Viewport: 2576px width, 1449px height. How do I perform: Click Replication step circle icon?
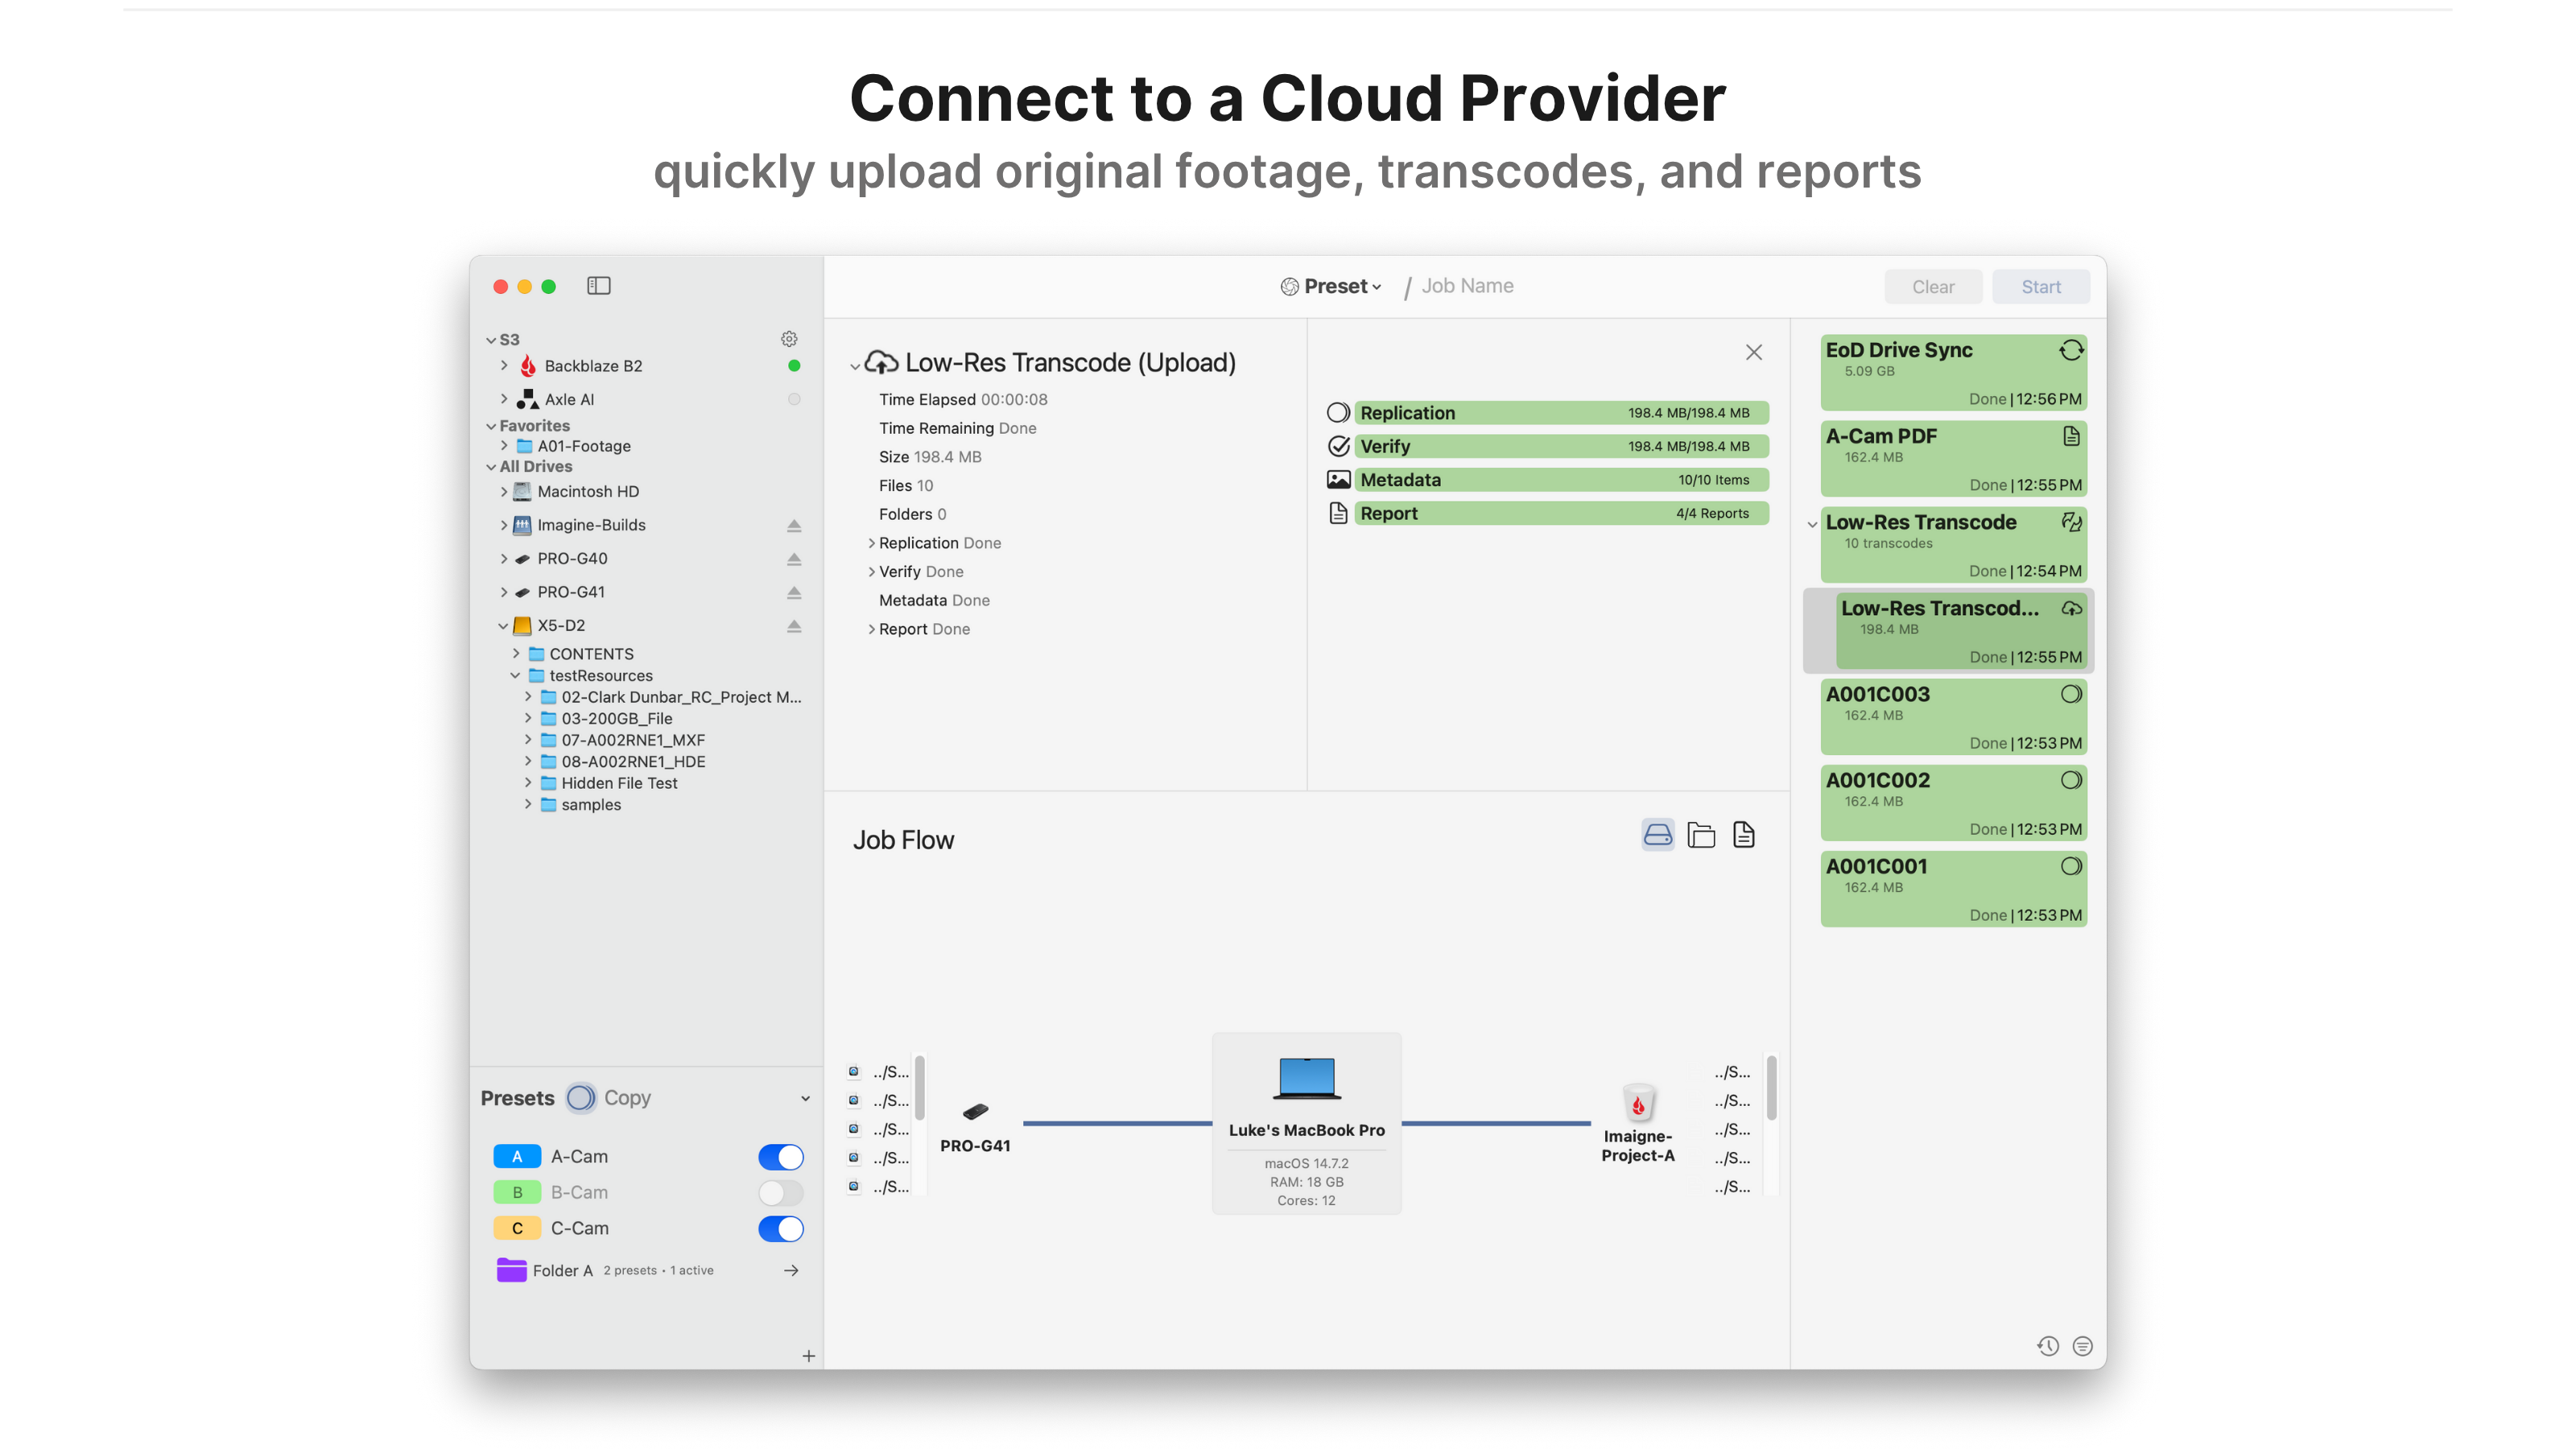click(1338, 413)
